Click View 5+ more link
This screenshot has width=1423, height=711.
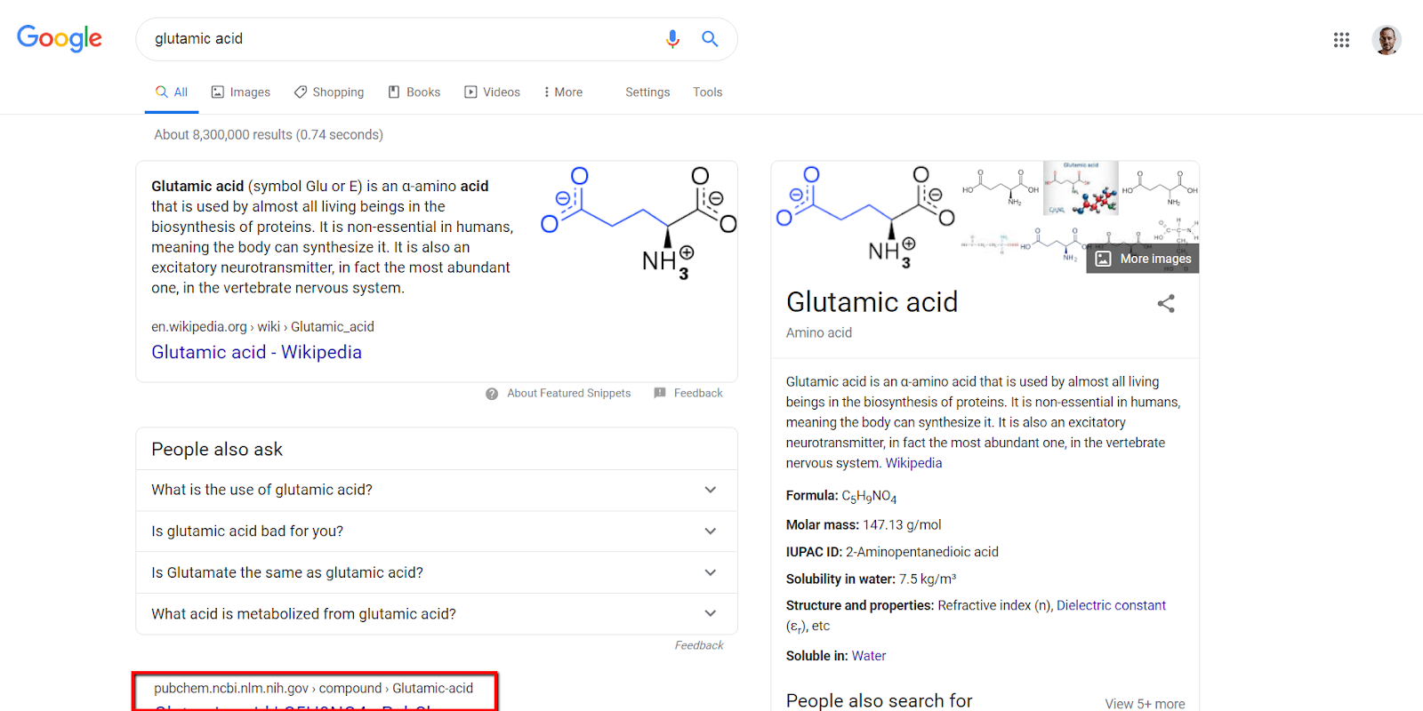[1145, 704]
